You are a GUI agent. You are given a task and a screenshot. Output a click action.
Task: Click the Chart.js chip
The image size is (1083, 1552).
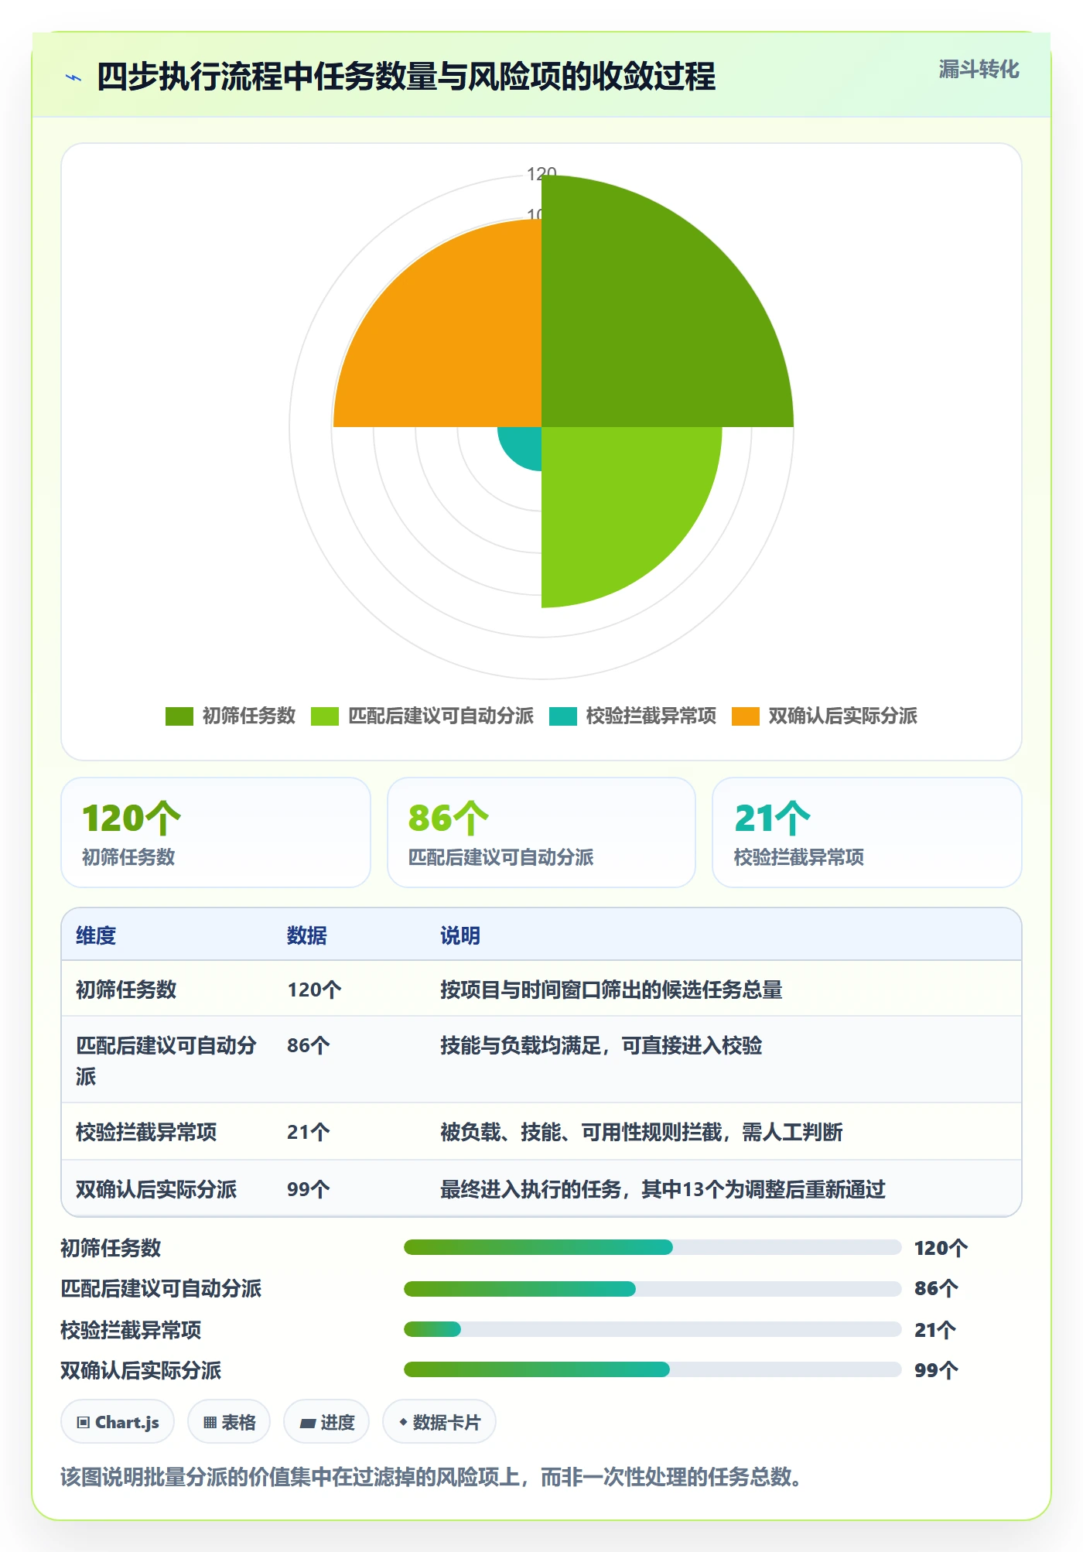point(118,1422)
